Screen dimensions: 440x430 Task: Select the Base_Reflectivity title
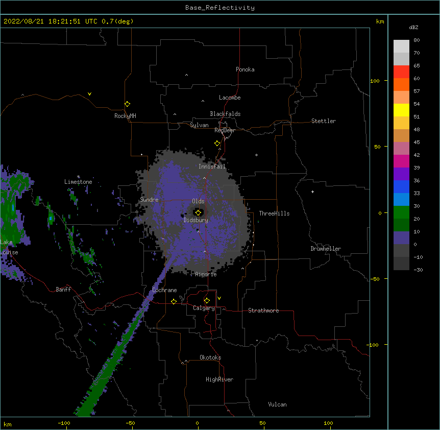(x=220, y=8)
